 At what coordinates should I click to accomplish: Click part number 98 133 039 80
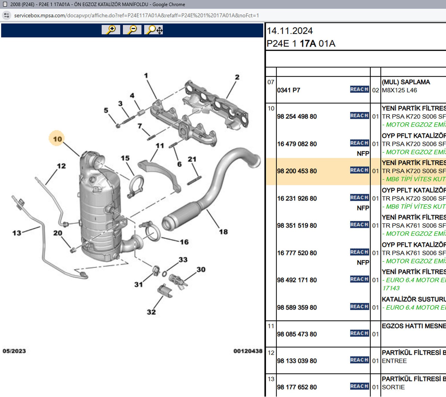(x=297, y=361)
